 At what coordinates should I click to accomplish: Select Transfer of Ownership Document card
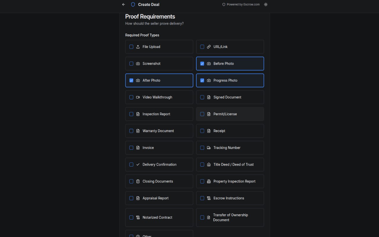coord(230,217)
